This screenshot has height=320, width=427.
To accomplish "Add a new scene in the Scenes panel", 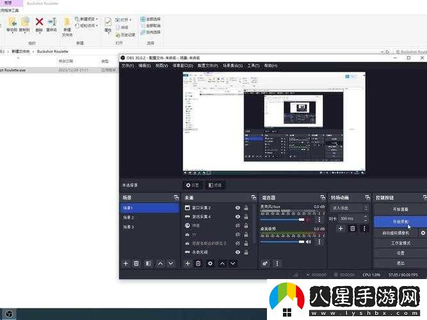I will [125, 263].
